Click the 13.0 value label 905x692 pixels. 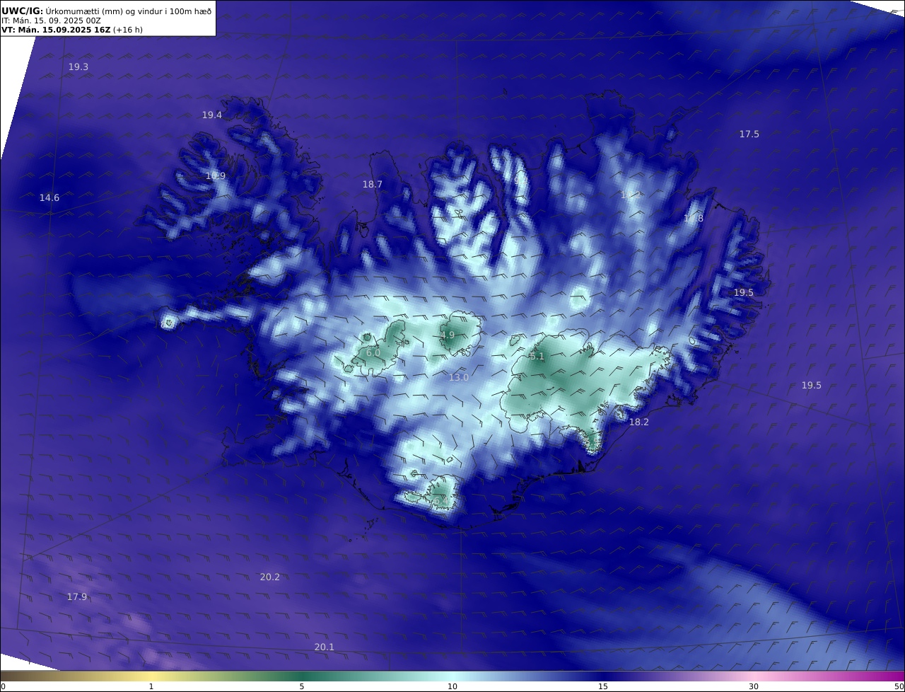(x=459, y=378)
